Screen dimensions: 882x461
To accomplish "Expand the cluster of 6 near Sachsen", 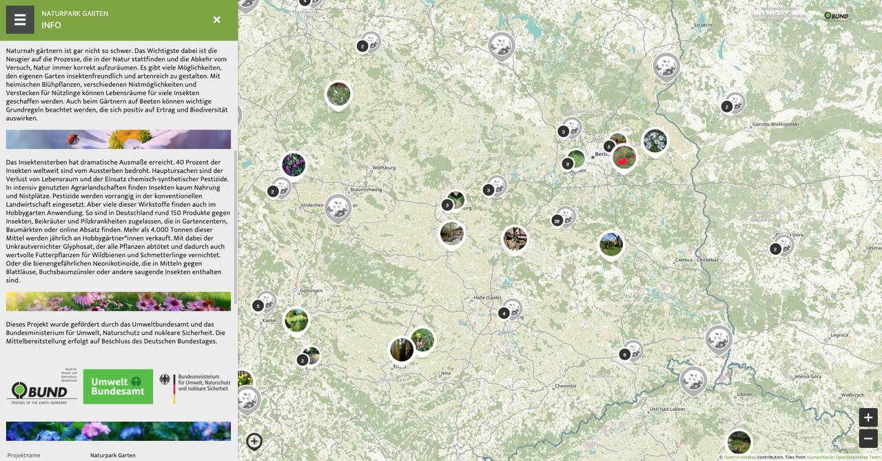I will (625, 354).
